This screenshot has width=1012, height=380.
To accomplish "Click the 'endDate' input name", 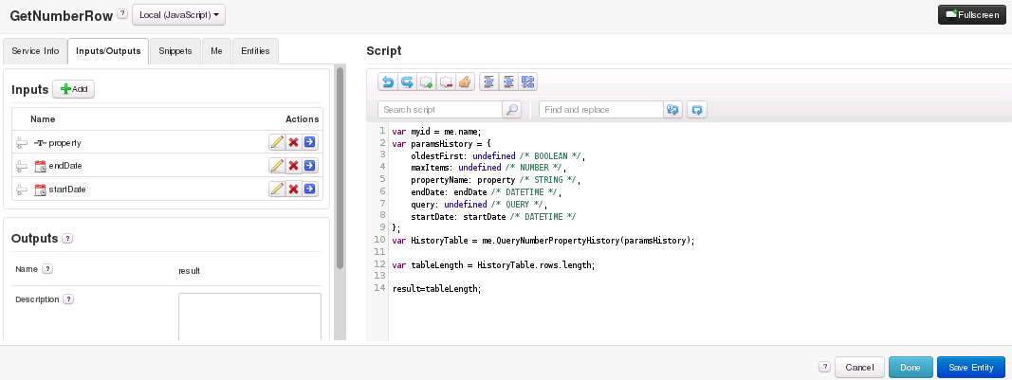I will (65, 166).
